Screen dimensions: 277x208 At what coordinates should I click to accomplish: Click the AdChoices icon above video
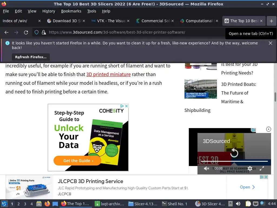click(x=253, y=130)
